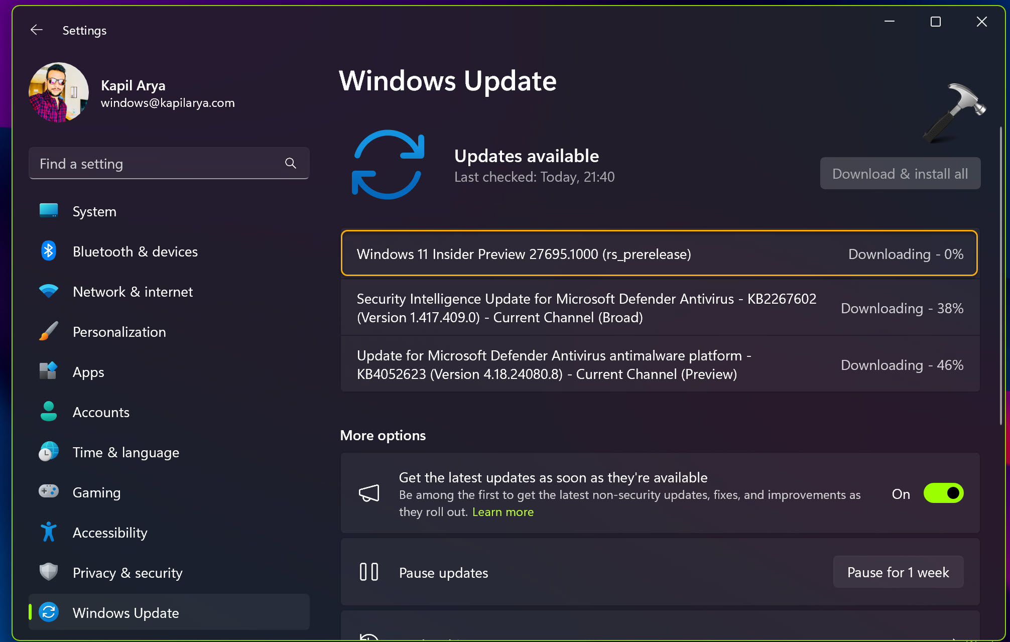Open Network & internet settings
The height and width of the screenshot is (642, 1010).
[169, 292]
